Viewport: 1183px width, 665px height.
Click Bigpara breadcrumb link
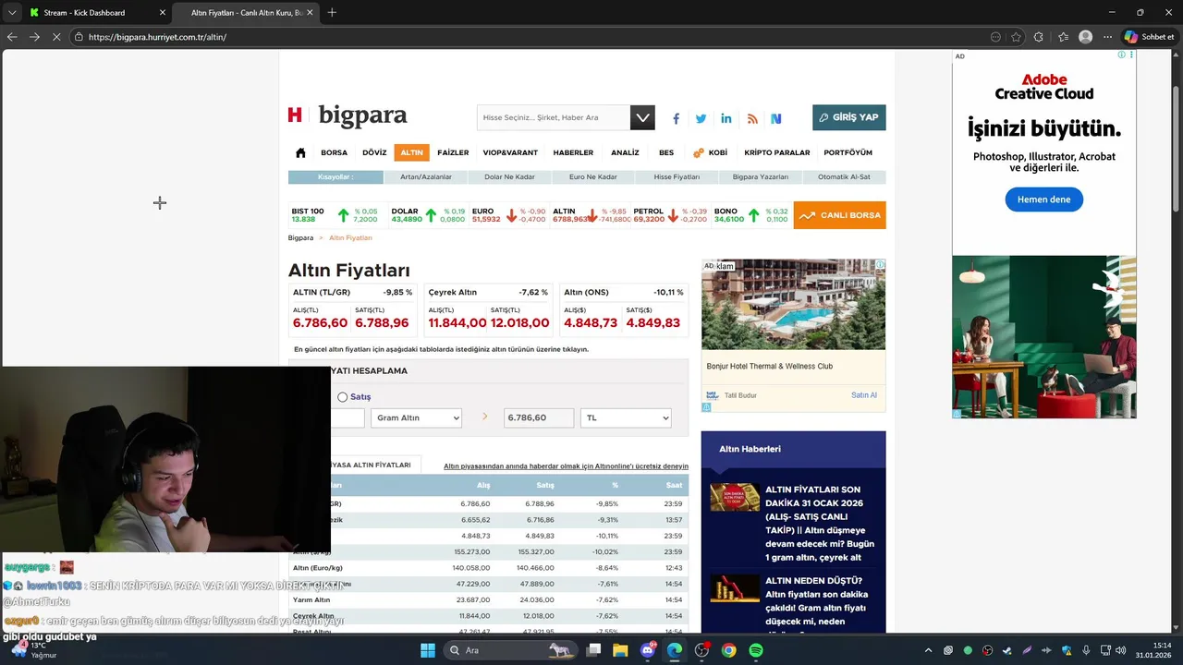coord(300,238)
